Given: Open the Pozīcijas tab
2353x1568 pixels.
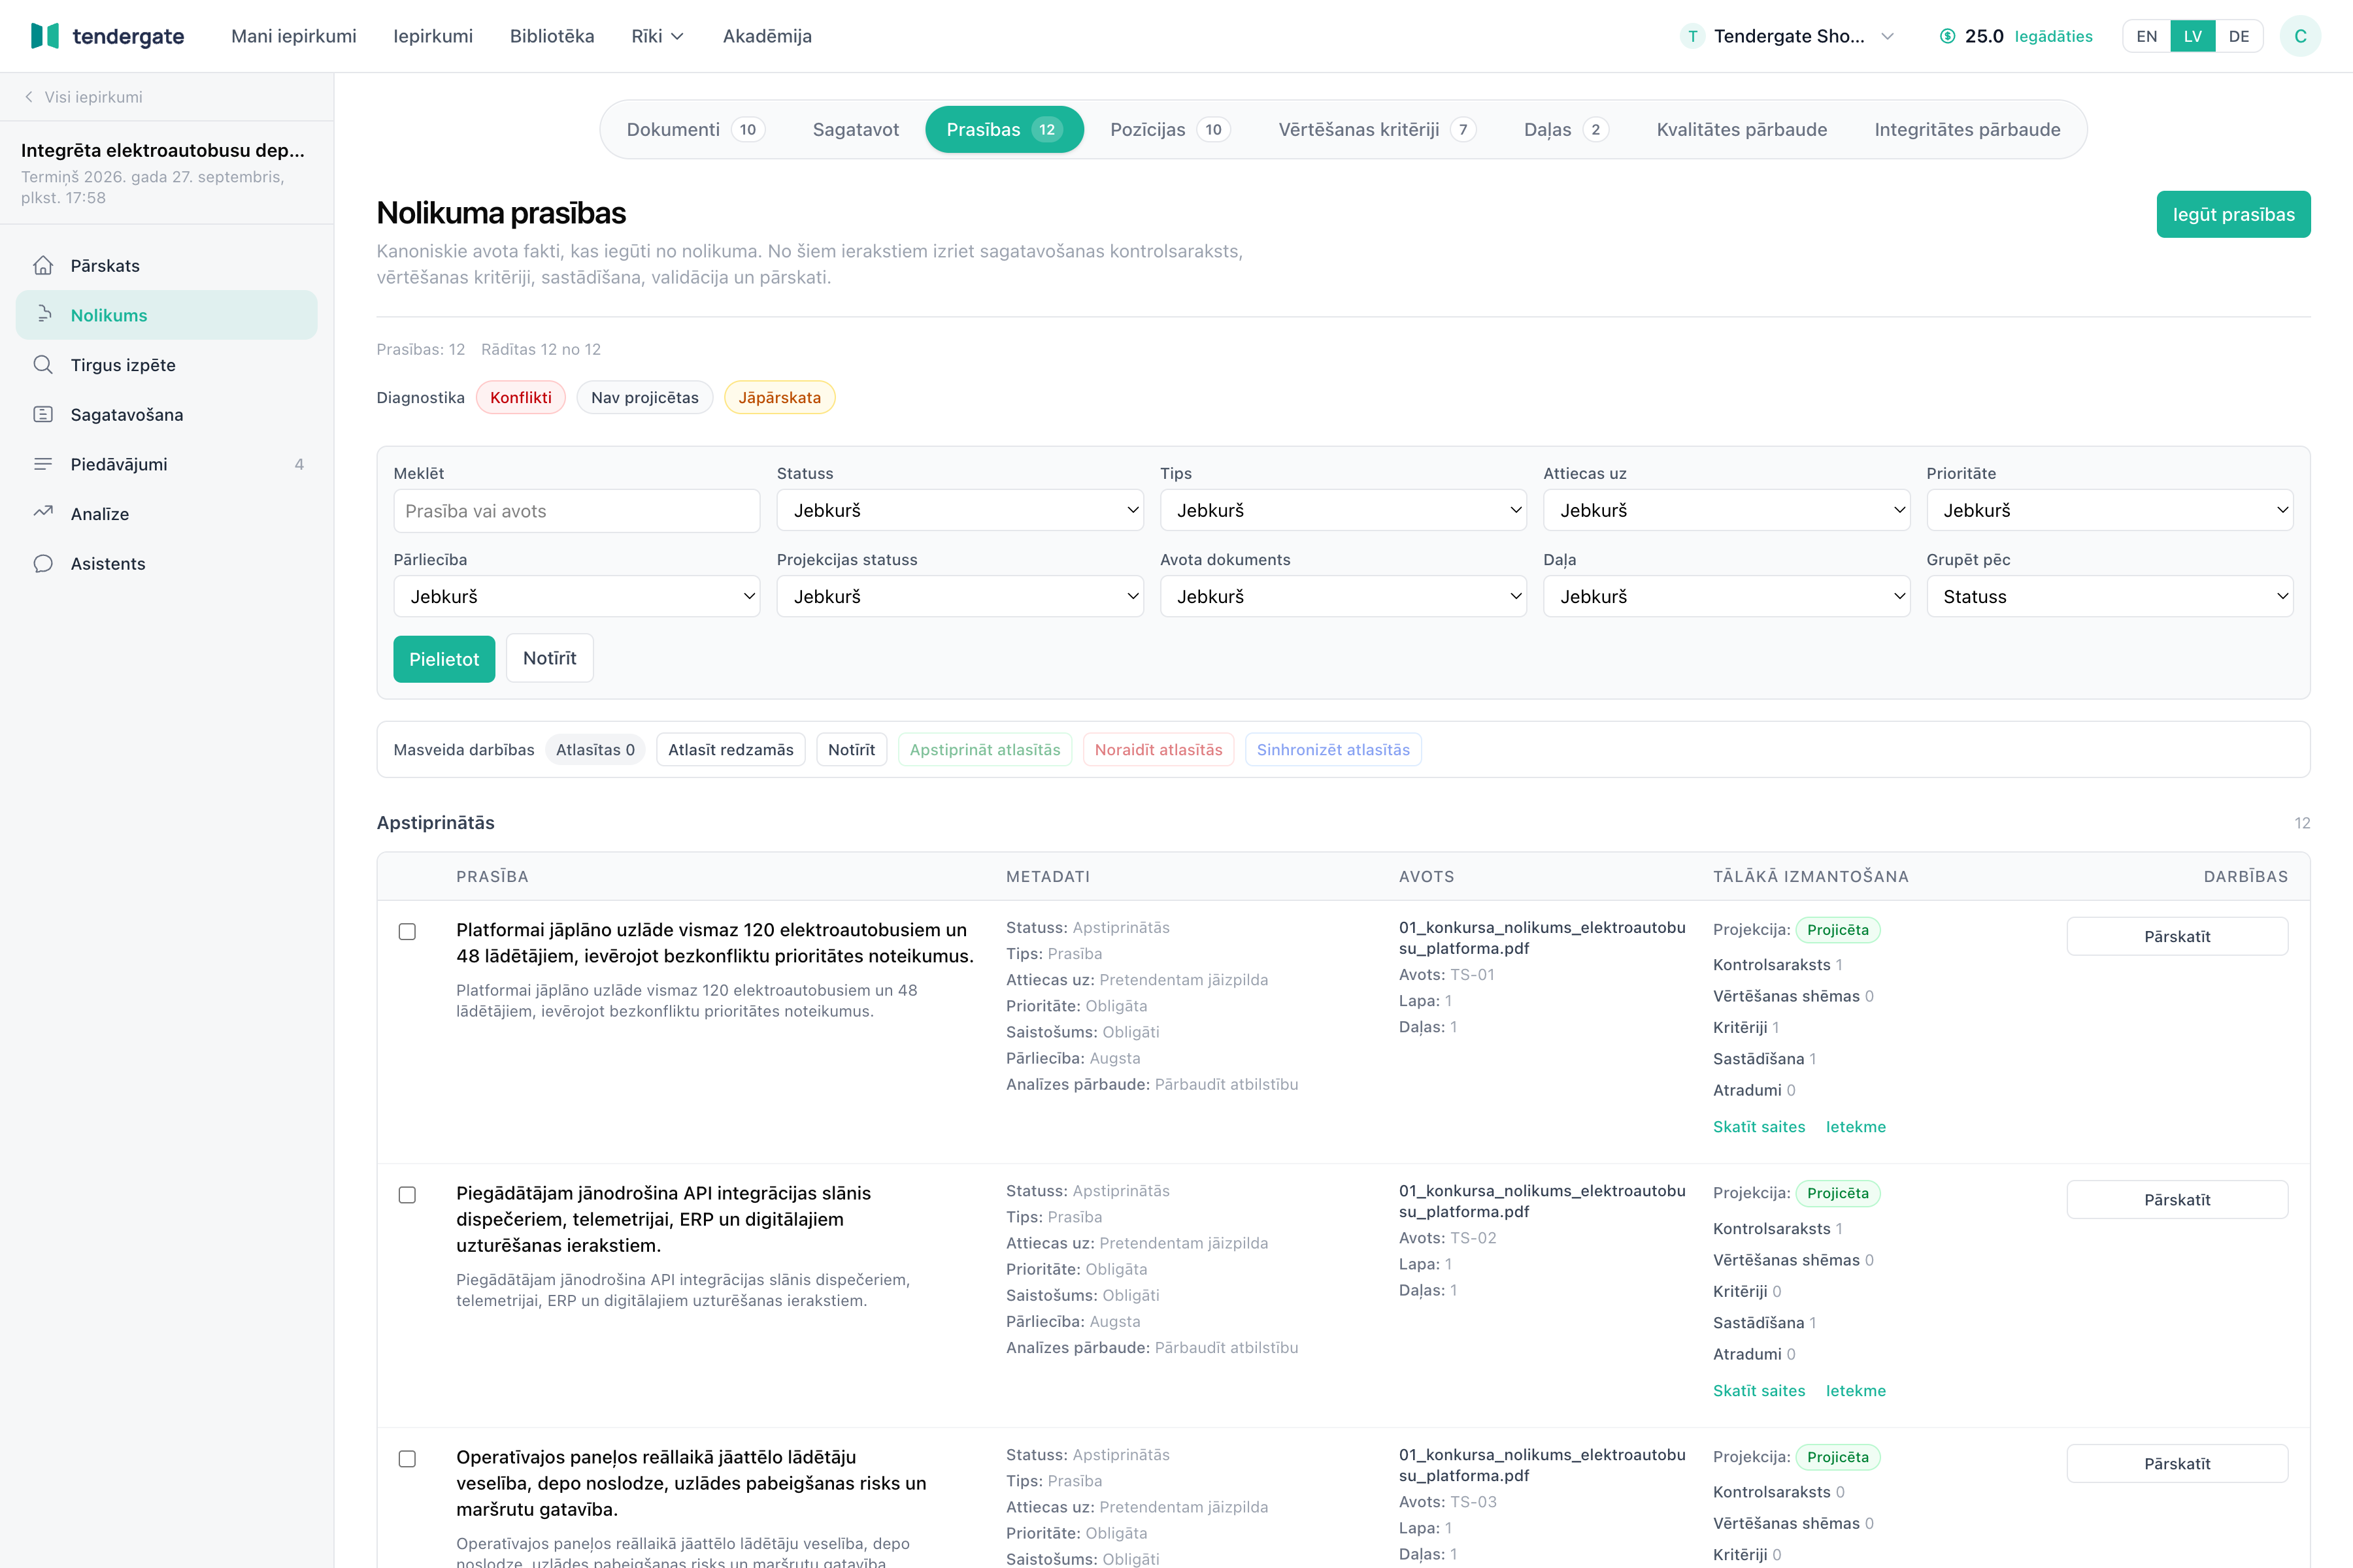Looking at the screenshot, I should click(1169, 129).
